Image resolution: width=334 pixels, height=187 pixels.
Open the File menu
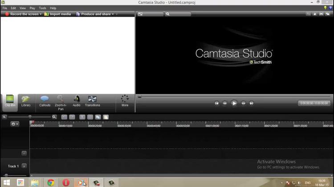point(5,8)
